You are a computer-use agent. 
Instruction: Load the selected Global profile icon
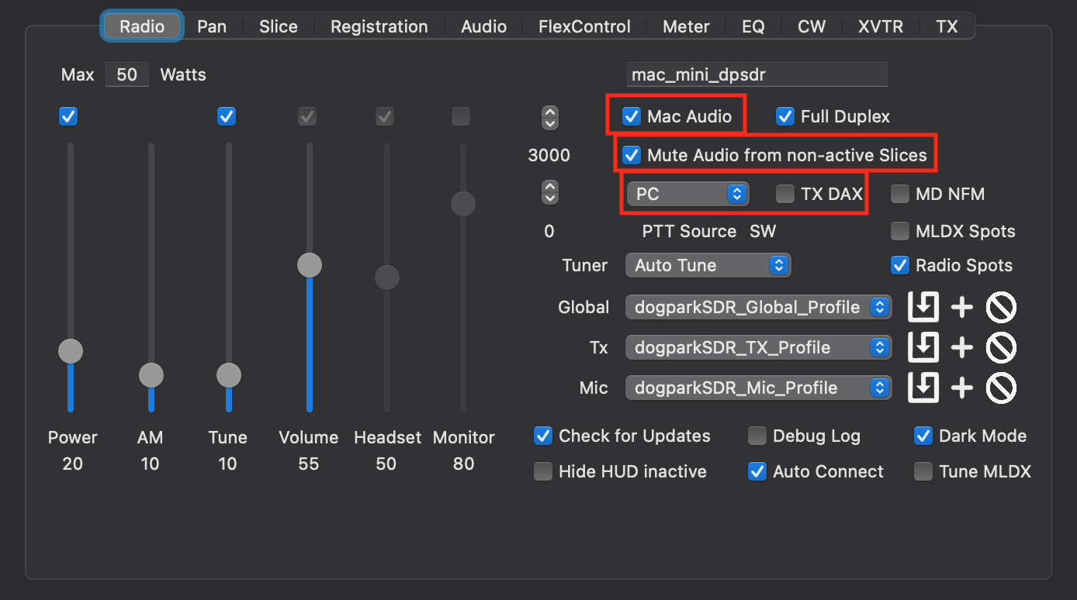click(923, 308)
